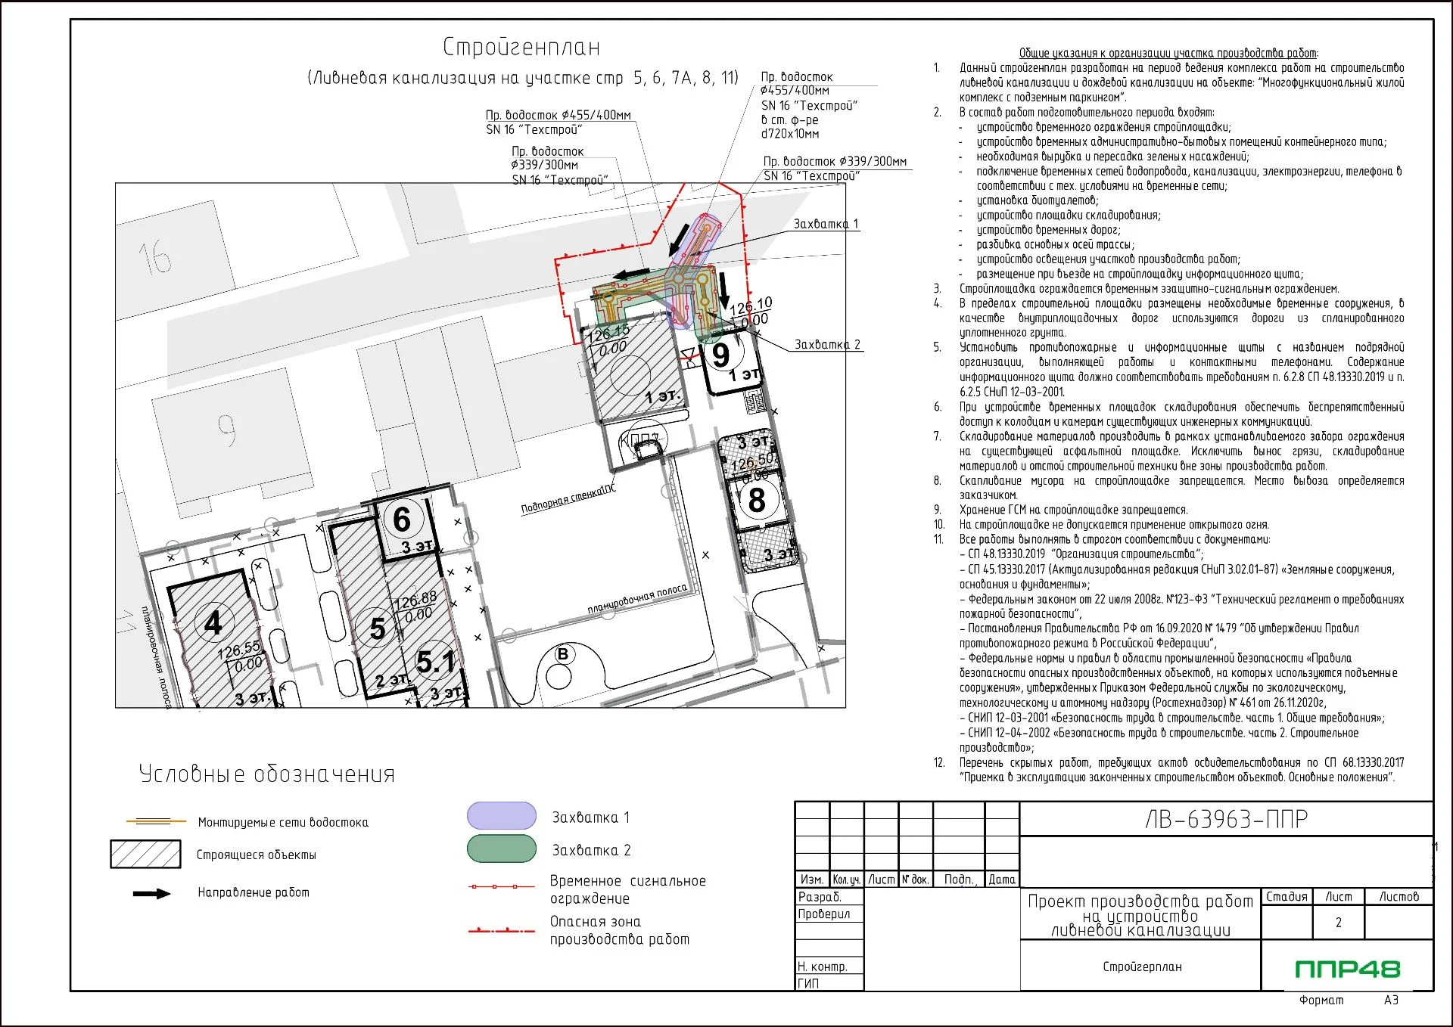Click the Захватка 2 callout label on plan
Screen dimensions: 1453x1027
[827, 345]
